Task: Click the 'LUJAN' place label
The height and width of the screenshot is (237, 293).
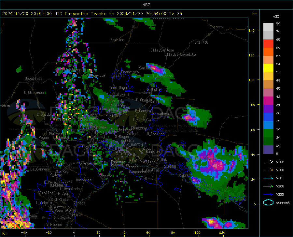Action: click(89, 139)
